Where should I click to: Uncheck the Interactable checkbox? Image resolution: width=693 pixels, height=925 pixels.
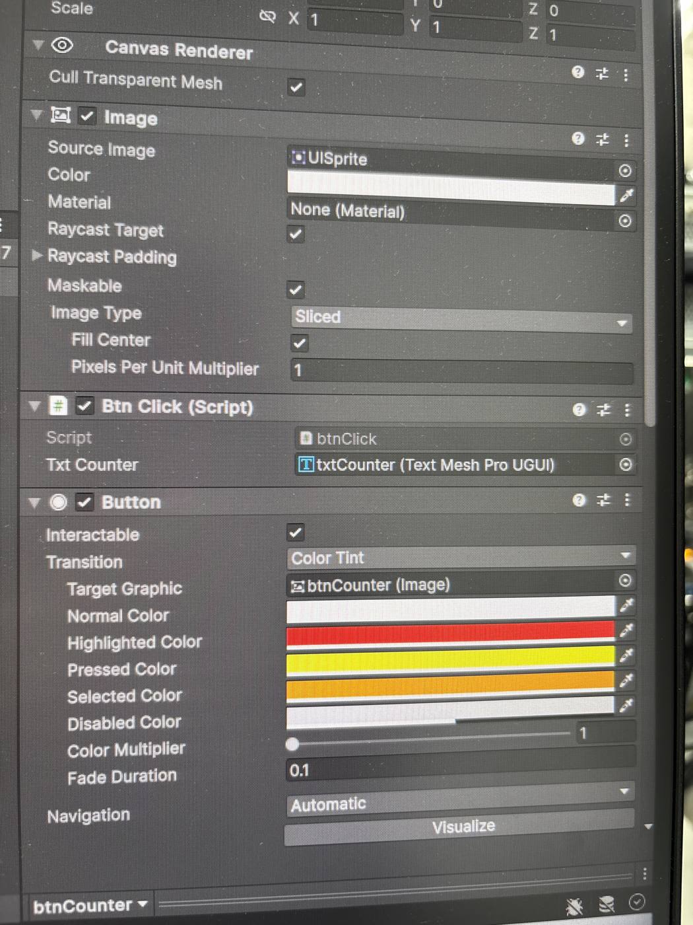point(296,532)
